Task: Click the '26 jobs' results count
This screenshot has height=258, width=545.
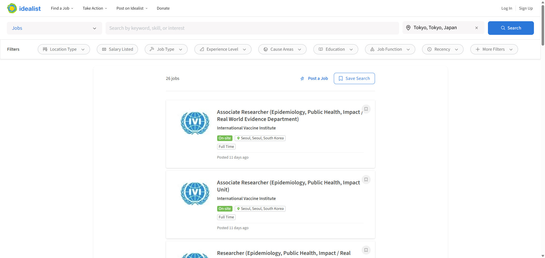Action: coord(173,78)
